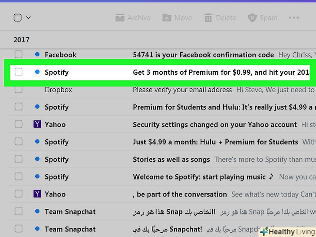Tick checkbox for Spotify Premium $0.99 email
Viewport: 316px width, 237px height.
pyautogui.click(x=18, y=72)
